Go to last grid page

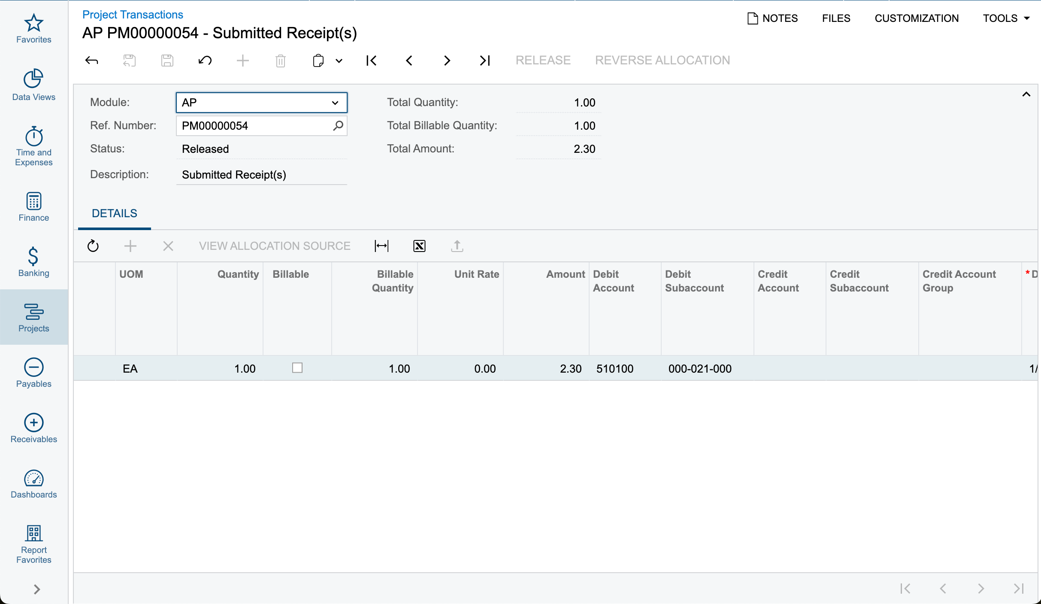(x=1019, y=589)
